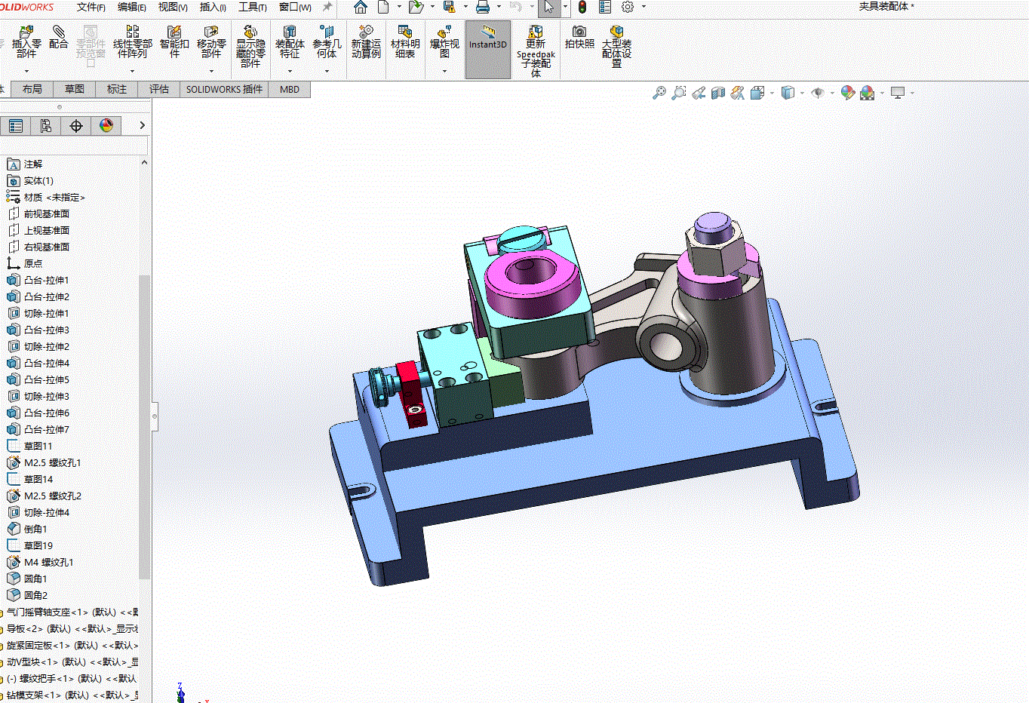Screen dimensions: 1029x703
Task: Create a new document with the New icon
Action: [383, 8]
